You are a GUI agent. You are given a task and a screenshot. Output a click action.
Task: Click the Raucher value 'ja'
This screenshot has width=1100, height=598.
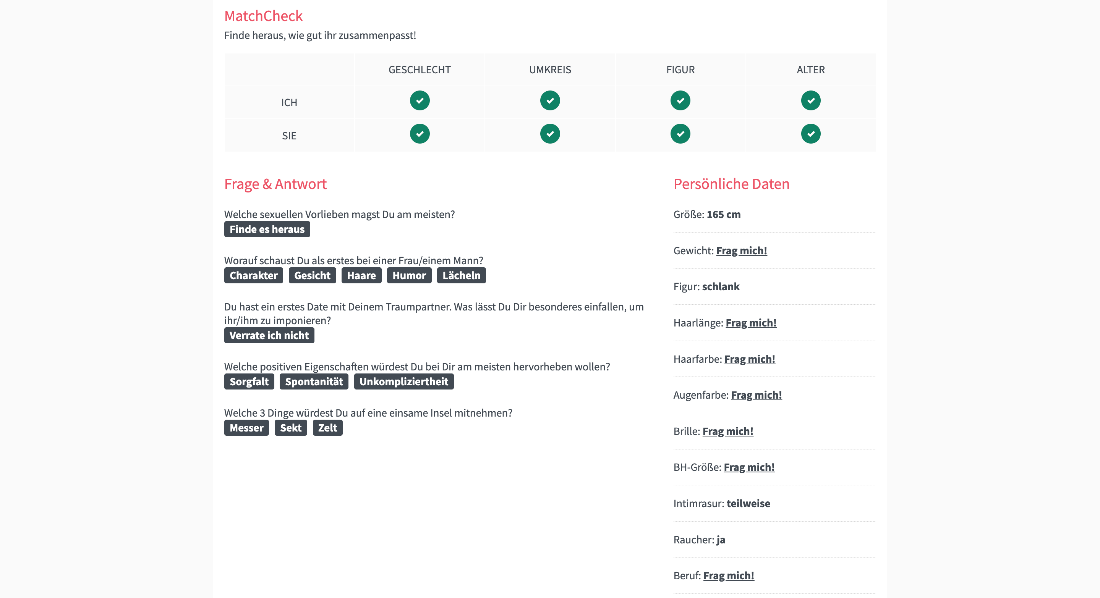721,540
